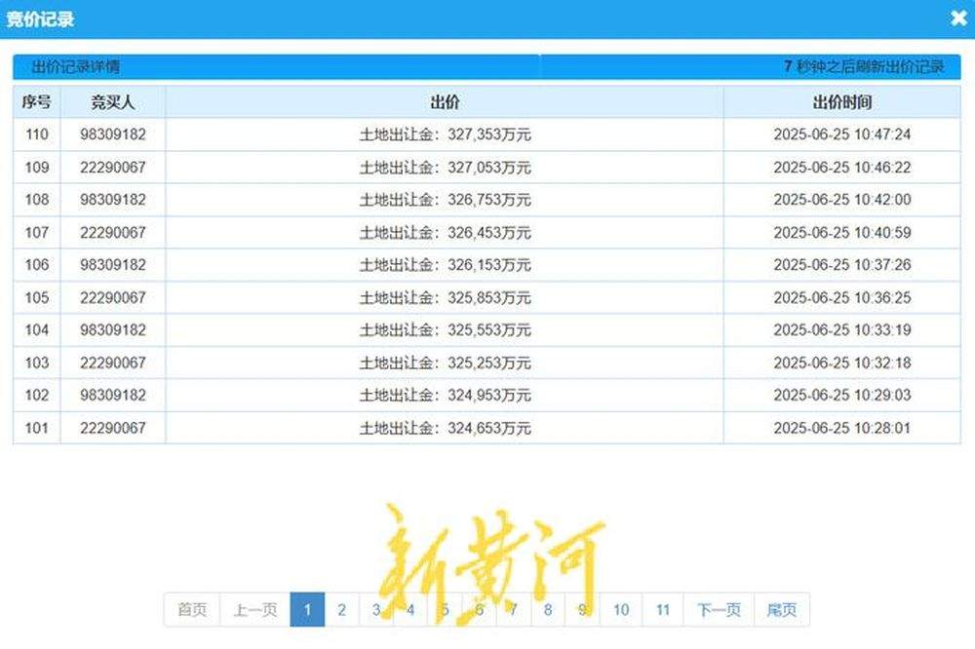Click 下一页 to view next page
The image size is (975, 649).
pyautogui.click(x=719, y=609)
